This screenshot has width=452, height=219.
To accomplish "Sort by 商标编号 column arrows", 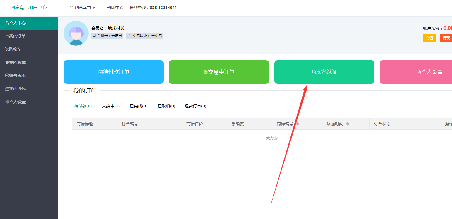I will coord(298,124).
